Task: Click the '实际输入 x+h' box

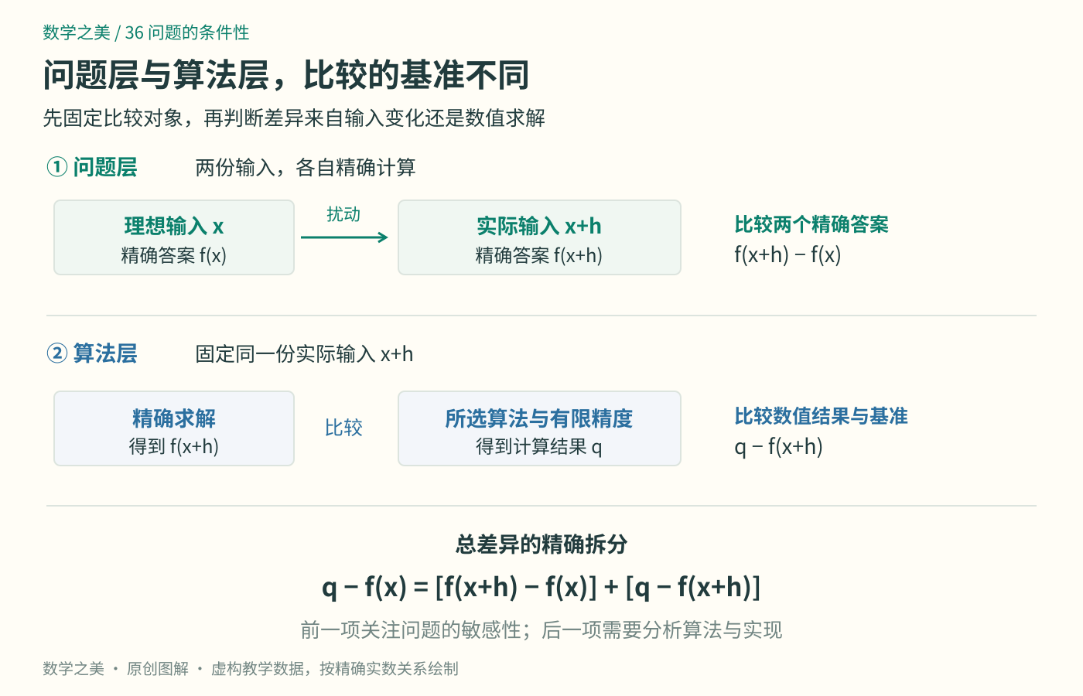Action: click(539, 237)
